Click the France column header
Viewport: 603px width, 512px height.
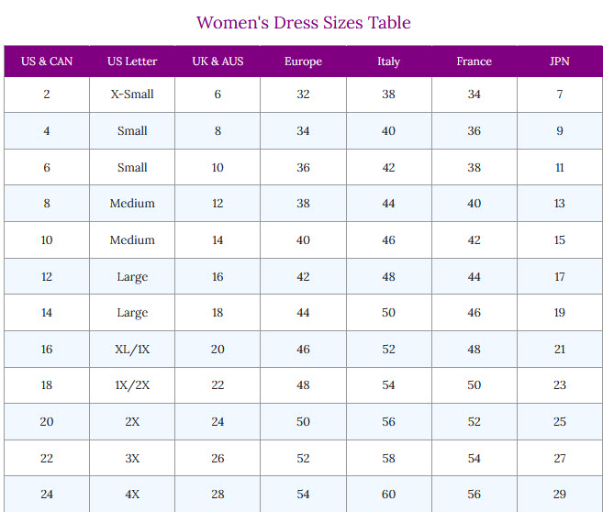[x=474, y=61]
